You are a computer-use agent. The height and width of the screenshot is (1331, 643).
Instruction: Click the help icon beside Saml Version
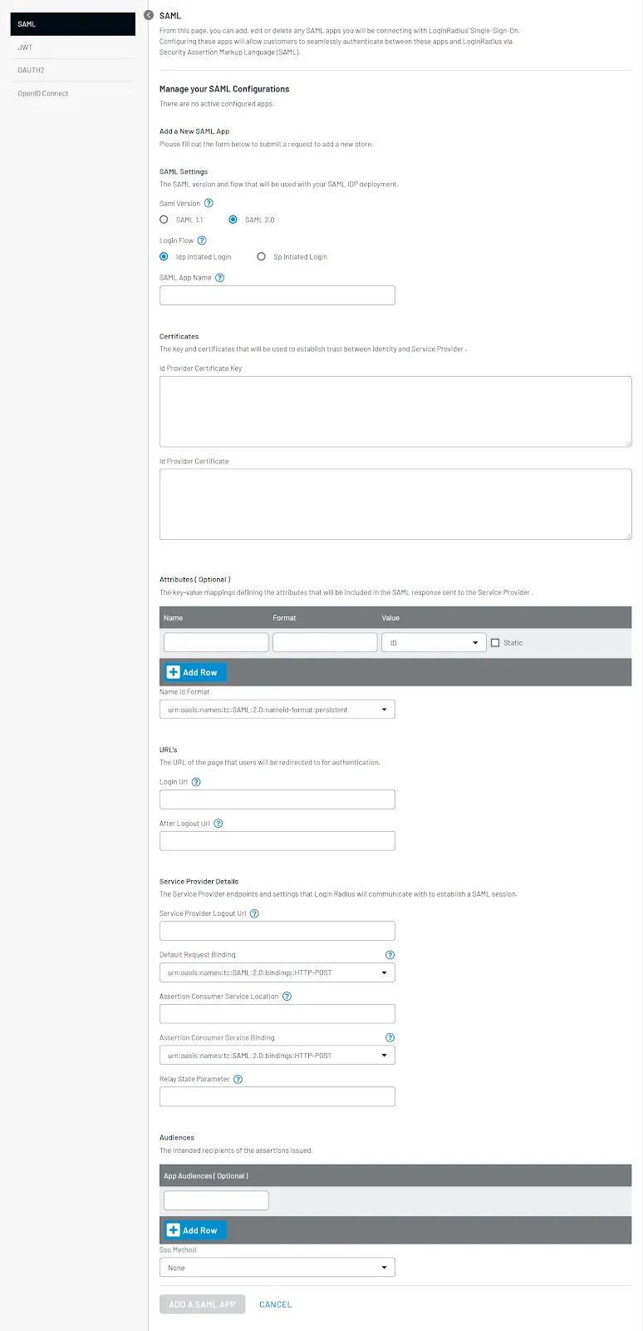pos(209,203)
